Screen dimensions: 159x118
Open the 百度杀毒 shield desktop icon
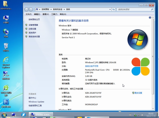tap(6, 103)
